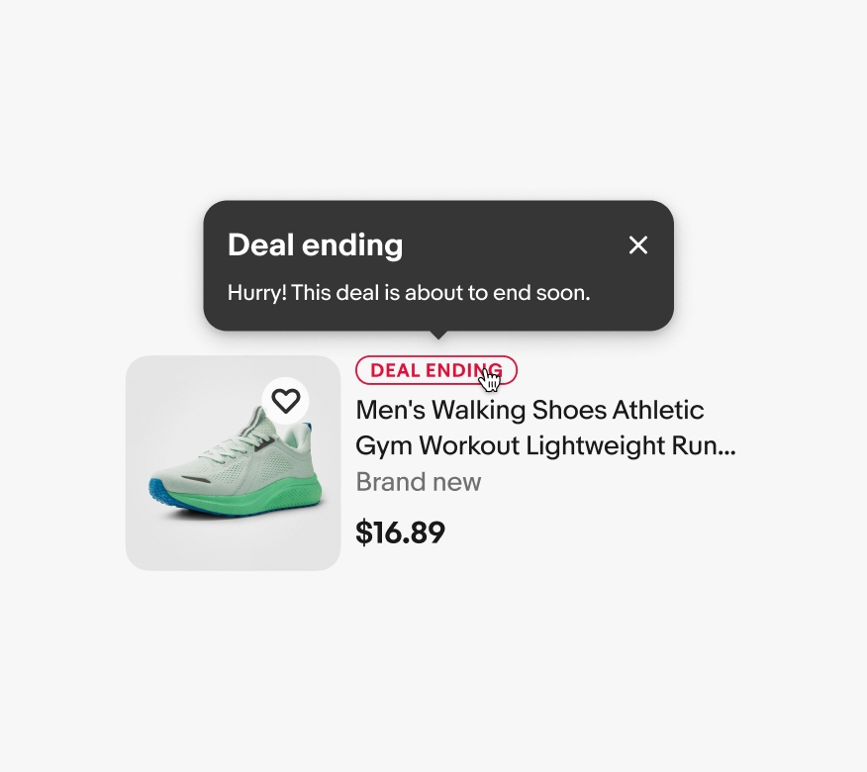Click the Deal ending tooltip heading
Screen dimensions: 867x772
(x=315, y=245)
